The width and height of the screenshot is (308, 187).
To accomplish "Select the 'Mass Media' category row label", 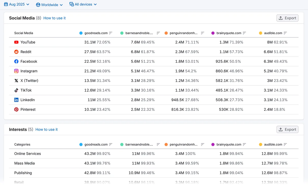I will (x=24, y=163).
